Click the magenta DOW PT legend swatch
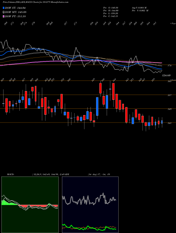The image size is (176, 233). [4, 16]
